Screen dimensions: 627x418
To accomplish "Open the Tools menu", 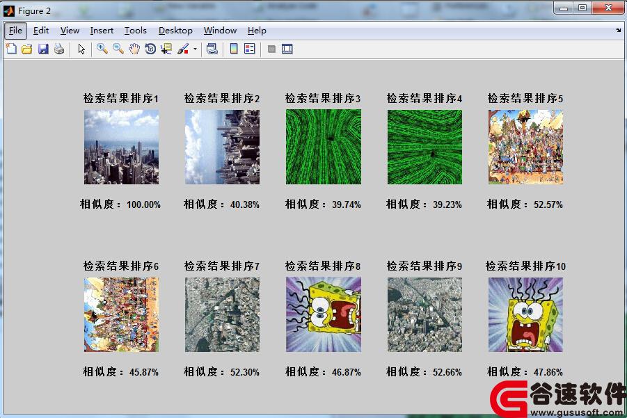I will pos(136,31).
